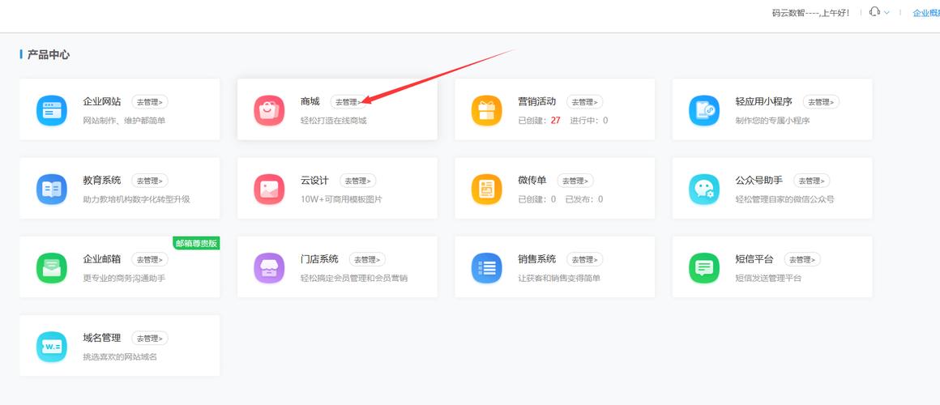Click the 教育系统 blue book icon

pyautogui.click(x=52, y=190)
